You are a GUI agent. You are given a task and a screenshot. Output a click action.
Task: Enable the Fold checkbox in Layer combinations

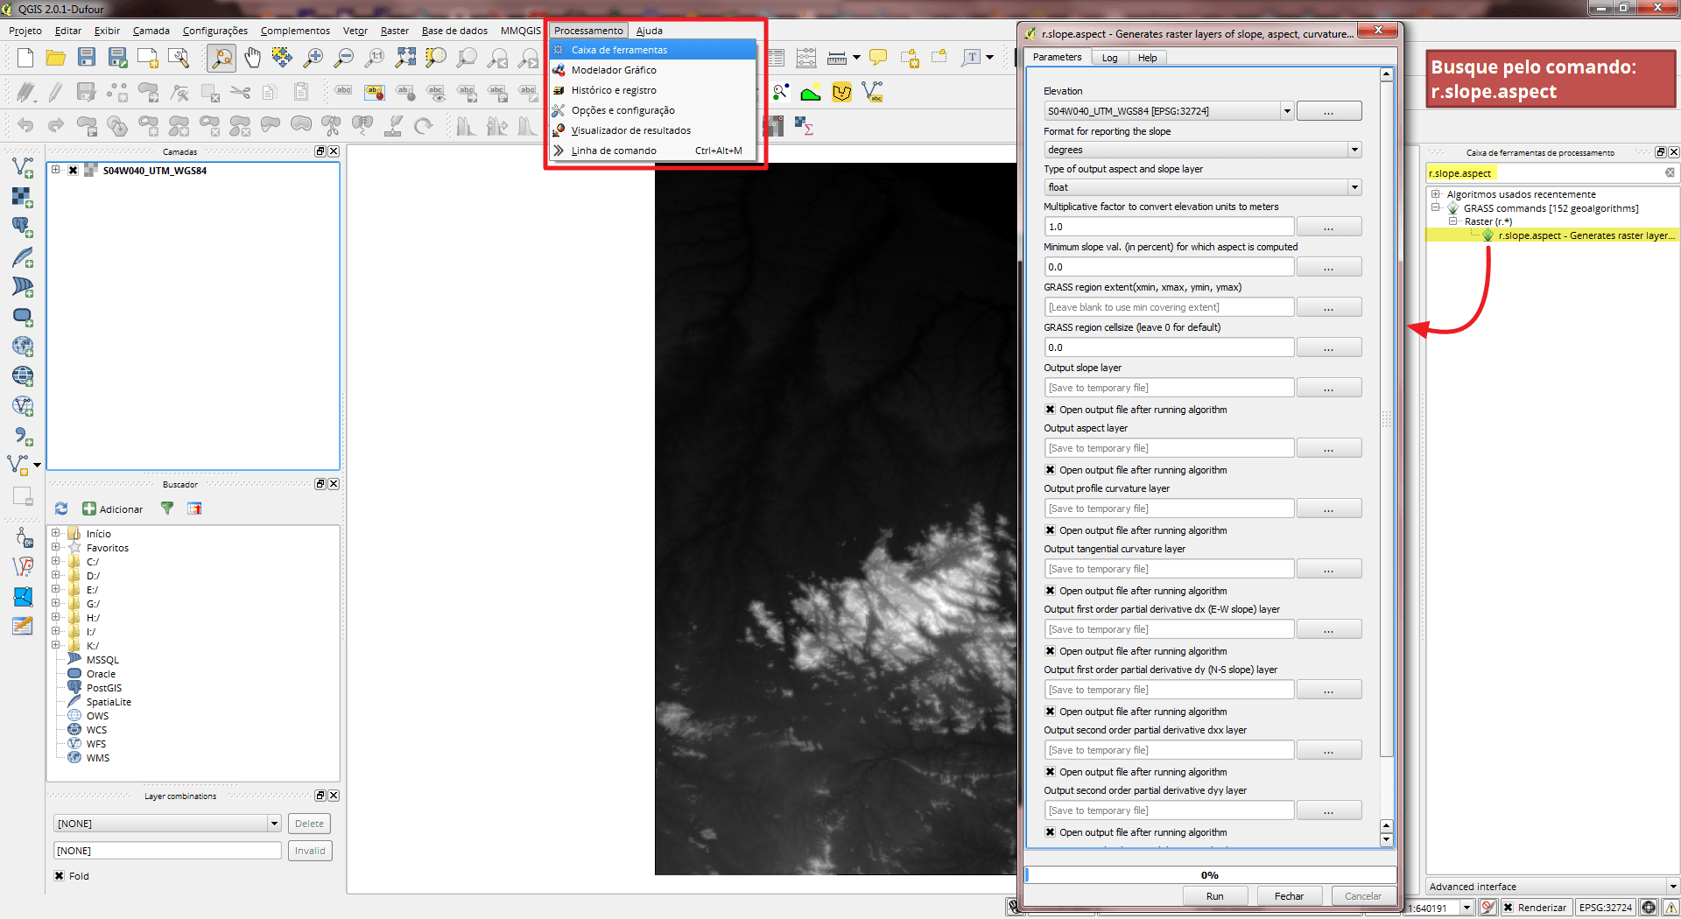(x=60, y=875)
